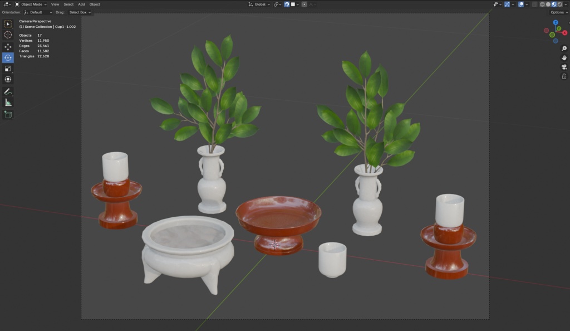
Task: Click the Objects '17' statistic
Action: click(x=40, y=35)
